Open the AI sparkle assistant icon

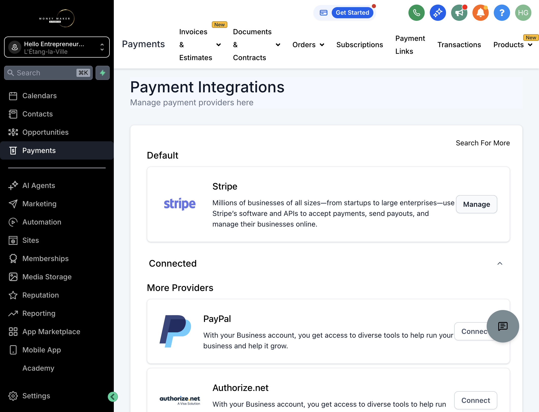(x=438, y=13)
